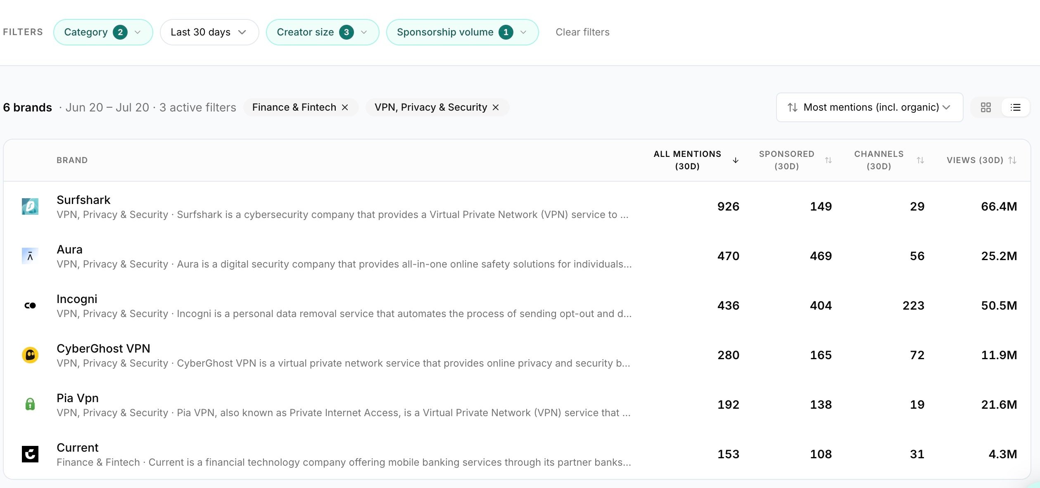The width and height of the screenshot is (1040, 488).
Task: Switch to list view
Action: point(1015,107)
